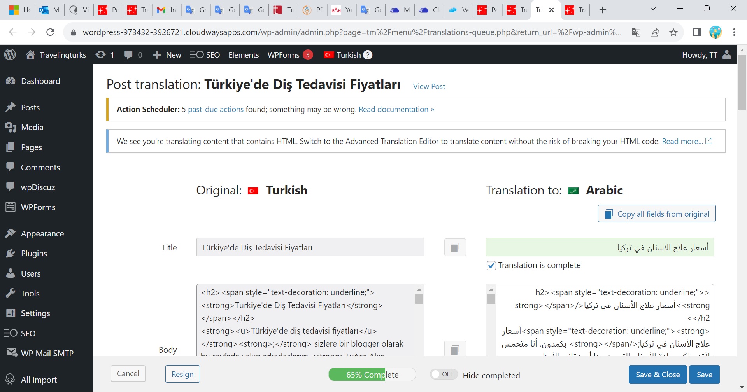
Task: Open the WordPress logo menu
Action: [10, 55]
